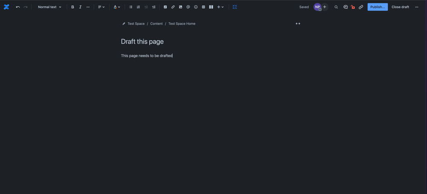The height and width of the screenshot is (194, 427).
Task: Open the Normal text style dropdown
Action: pyautogui.click(x=50, y=7)
